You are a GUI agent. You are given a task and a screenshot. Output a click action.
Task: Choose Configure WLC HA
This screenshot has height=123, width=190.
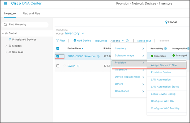tap(162, 101)
